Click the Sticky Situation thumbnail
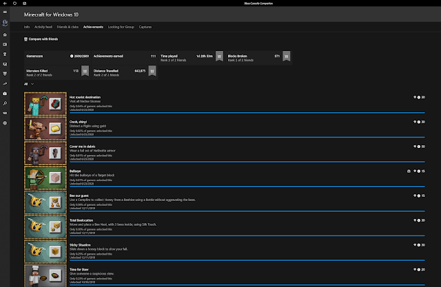The image size is (441, 287). [x=45, y=252]
